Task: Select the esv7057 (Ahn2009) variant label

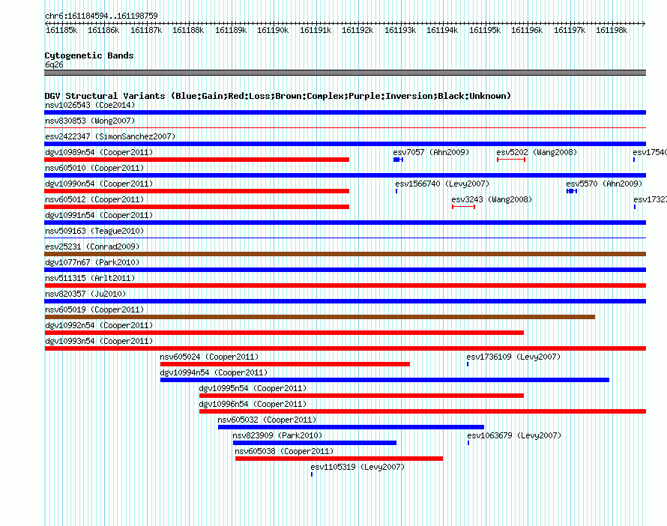Action: tap(431, 152)
